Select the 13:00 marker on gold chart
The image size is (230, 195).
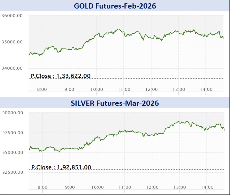click(179, 89)
